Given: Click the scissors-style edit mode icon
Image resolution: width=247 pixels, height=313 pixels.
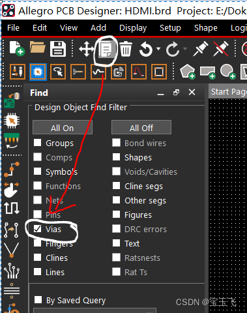Looking at the screenshot, I should point(78,72).
